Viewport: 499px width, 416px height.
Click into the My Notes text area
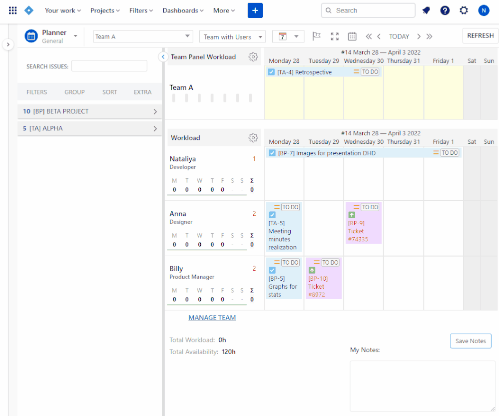click(x=423, y=386)
